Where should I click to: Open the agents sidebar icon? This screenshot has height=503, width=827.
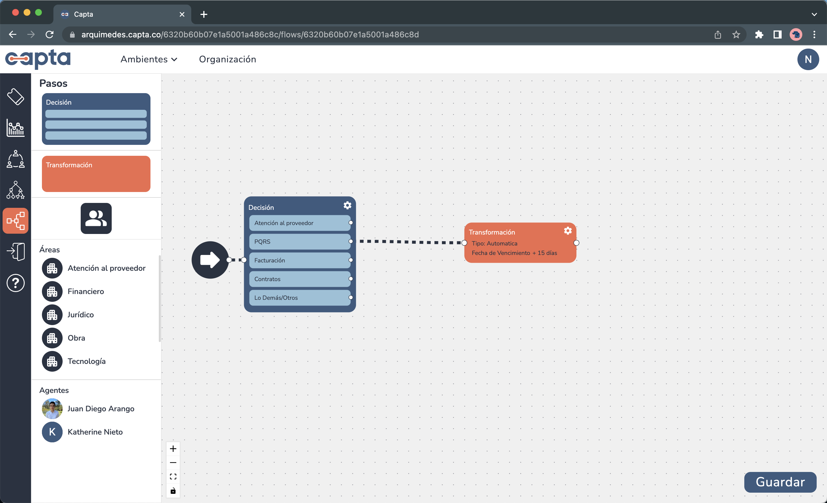pos(16,159)
